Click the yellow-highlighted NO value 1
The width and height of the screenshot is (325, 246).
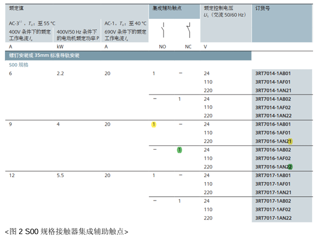[154, 125]
